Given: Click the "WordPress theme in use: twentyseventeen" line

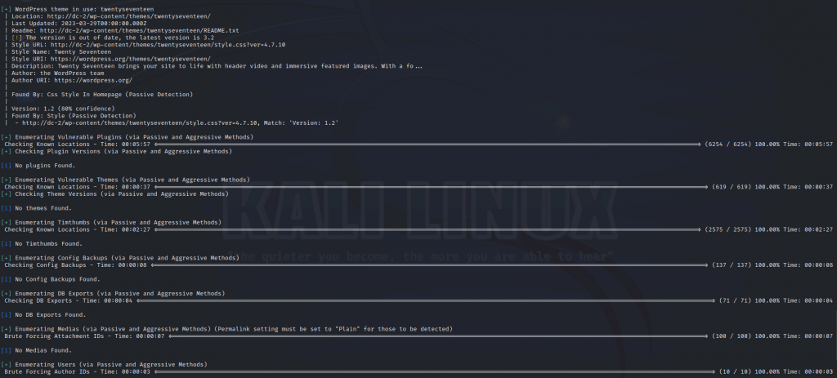Looking at the screenshot, I should [x=78, y=9].
